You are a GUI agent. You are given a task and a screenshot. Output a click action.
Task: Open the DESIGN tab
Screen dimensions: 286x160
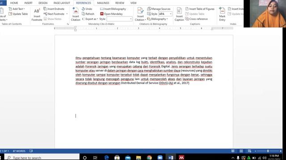click(43, 3)
